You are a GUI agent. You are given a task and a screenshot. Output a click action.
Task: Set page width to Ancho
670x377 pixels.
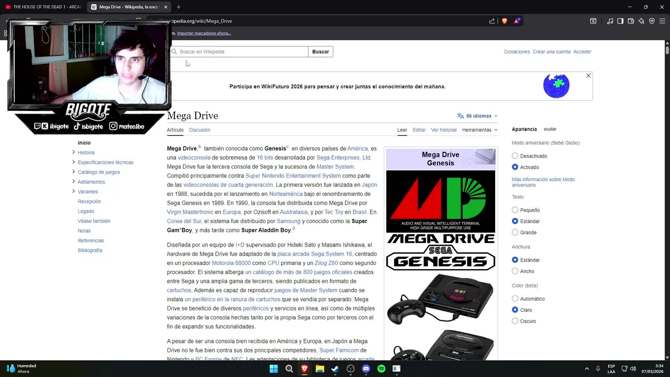tap(515, 271)
